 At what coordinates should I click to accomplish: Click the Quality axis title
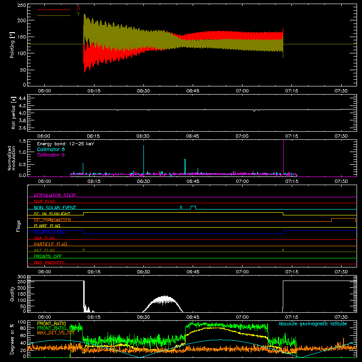point(12,294)
